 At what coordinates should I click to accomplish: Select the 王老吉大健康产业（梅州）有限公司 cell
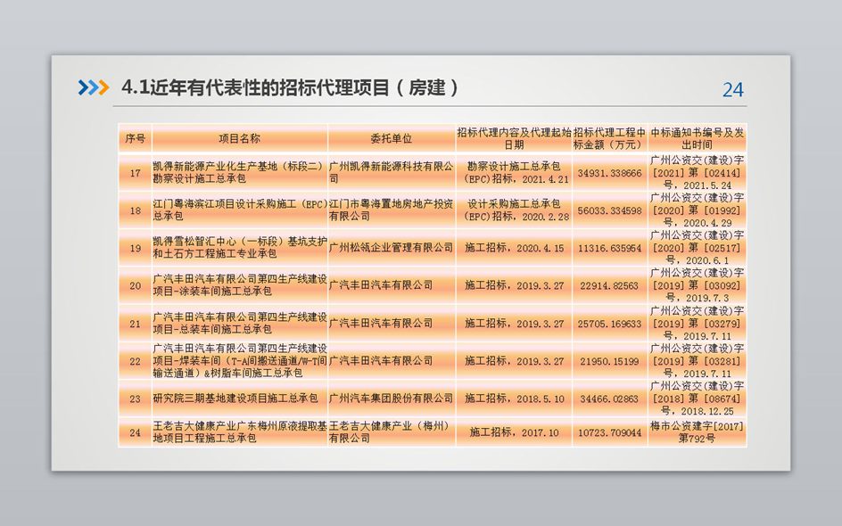click(x=391, y=432)
